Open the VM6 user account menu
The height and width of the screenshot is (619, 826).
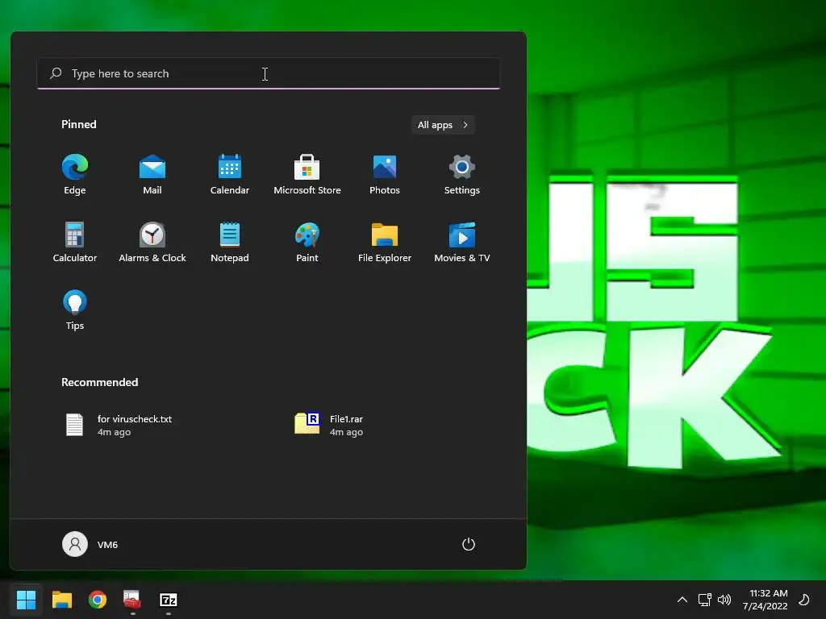pyautogui.click(x=90, y=544)
